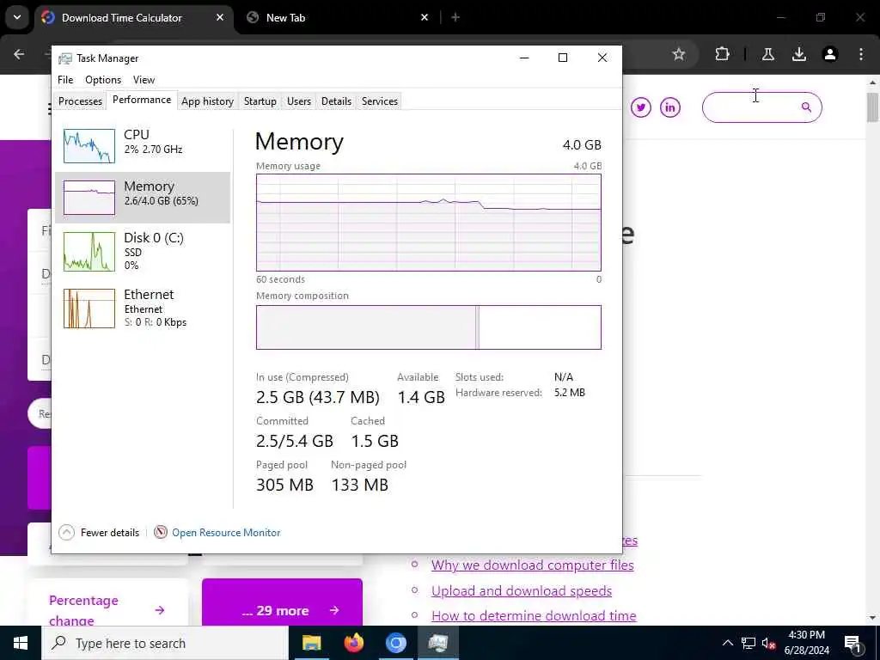Open a new browser tab with plus button

click(x=455, y=17)
